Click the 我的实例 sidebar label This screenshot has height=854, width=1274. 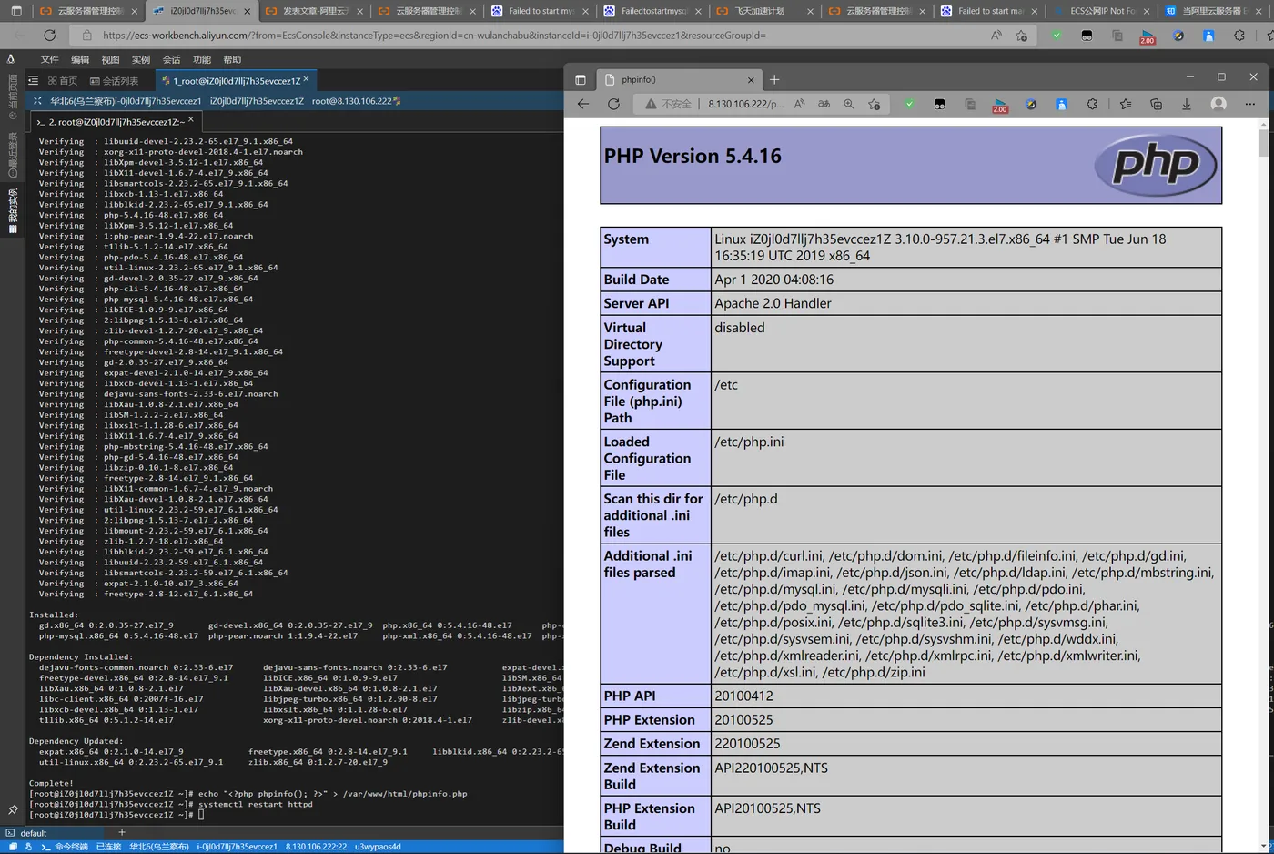point(13,210)
